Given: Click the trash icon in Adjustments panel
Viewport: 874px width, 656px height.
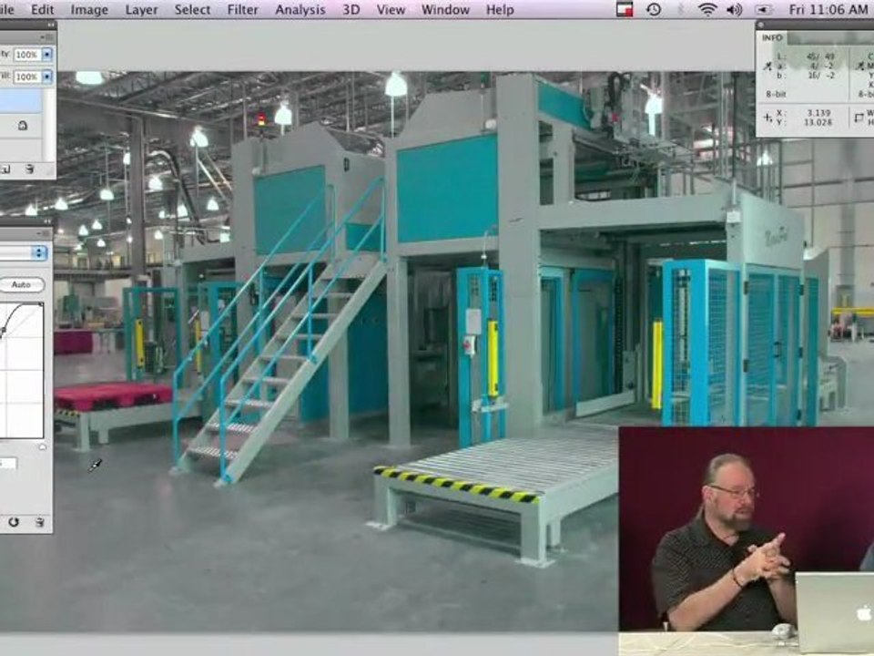Looking at the screenshot, I should pyautogui.click(x=39, y=522).
